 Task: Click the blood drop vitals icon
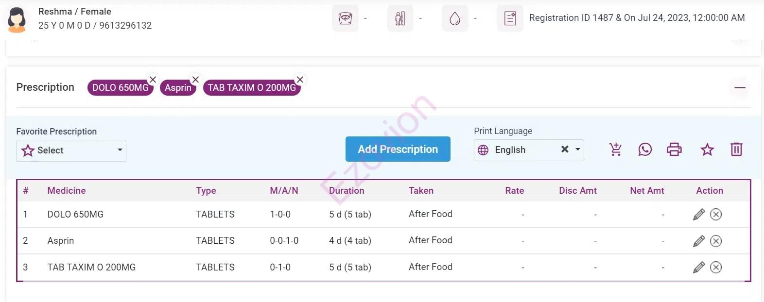coord(455,18)
